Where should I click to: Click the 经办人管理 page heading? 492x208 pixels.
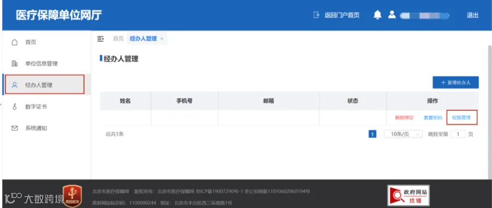(121, 58)
